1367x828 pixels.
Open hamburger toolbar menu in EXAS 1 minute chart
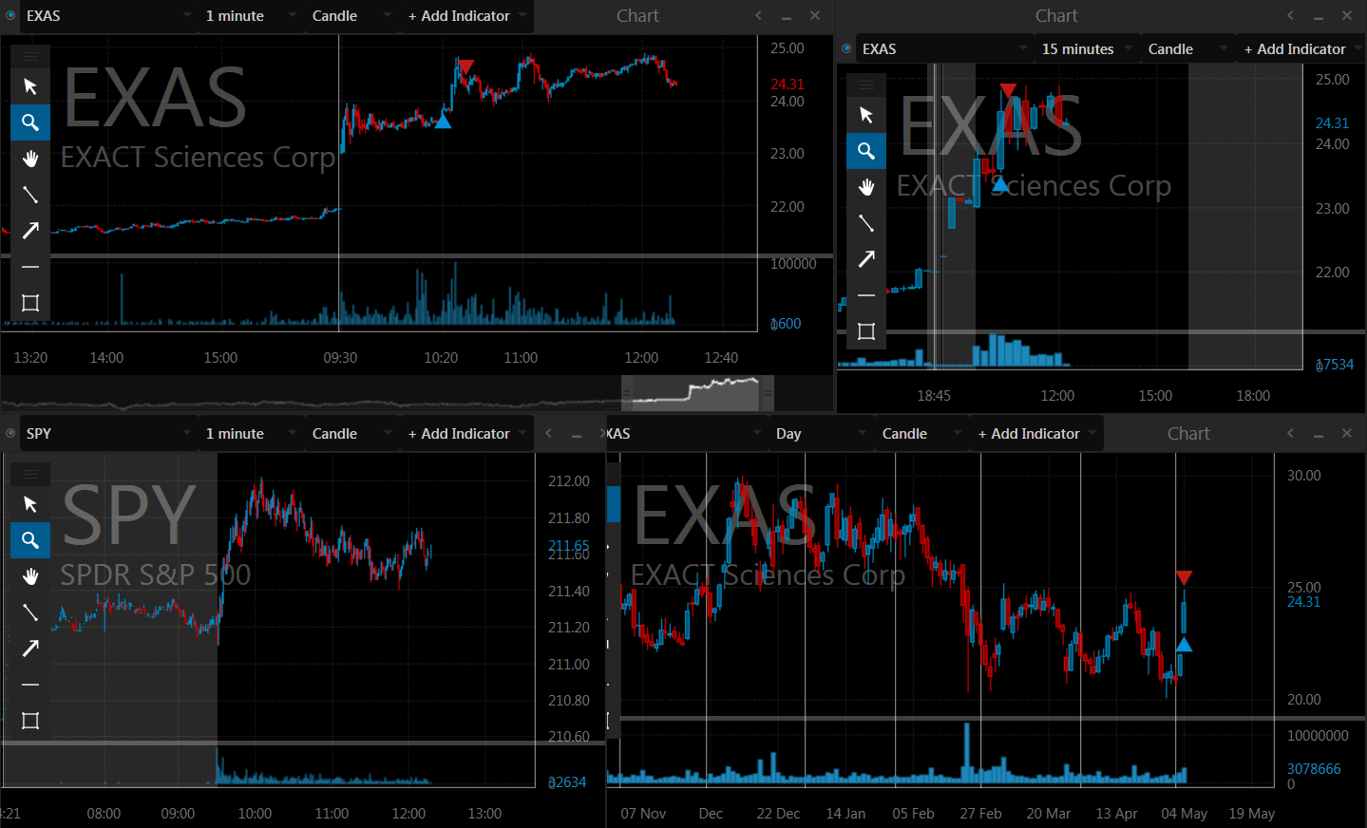tap(30, 56)
